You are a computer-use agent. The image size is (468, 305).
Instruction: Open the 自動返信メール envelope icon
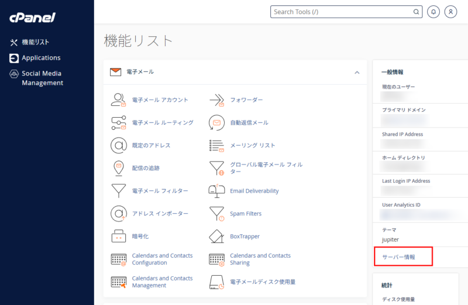(x=217, y=123)
